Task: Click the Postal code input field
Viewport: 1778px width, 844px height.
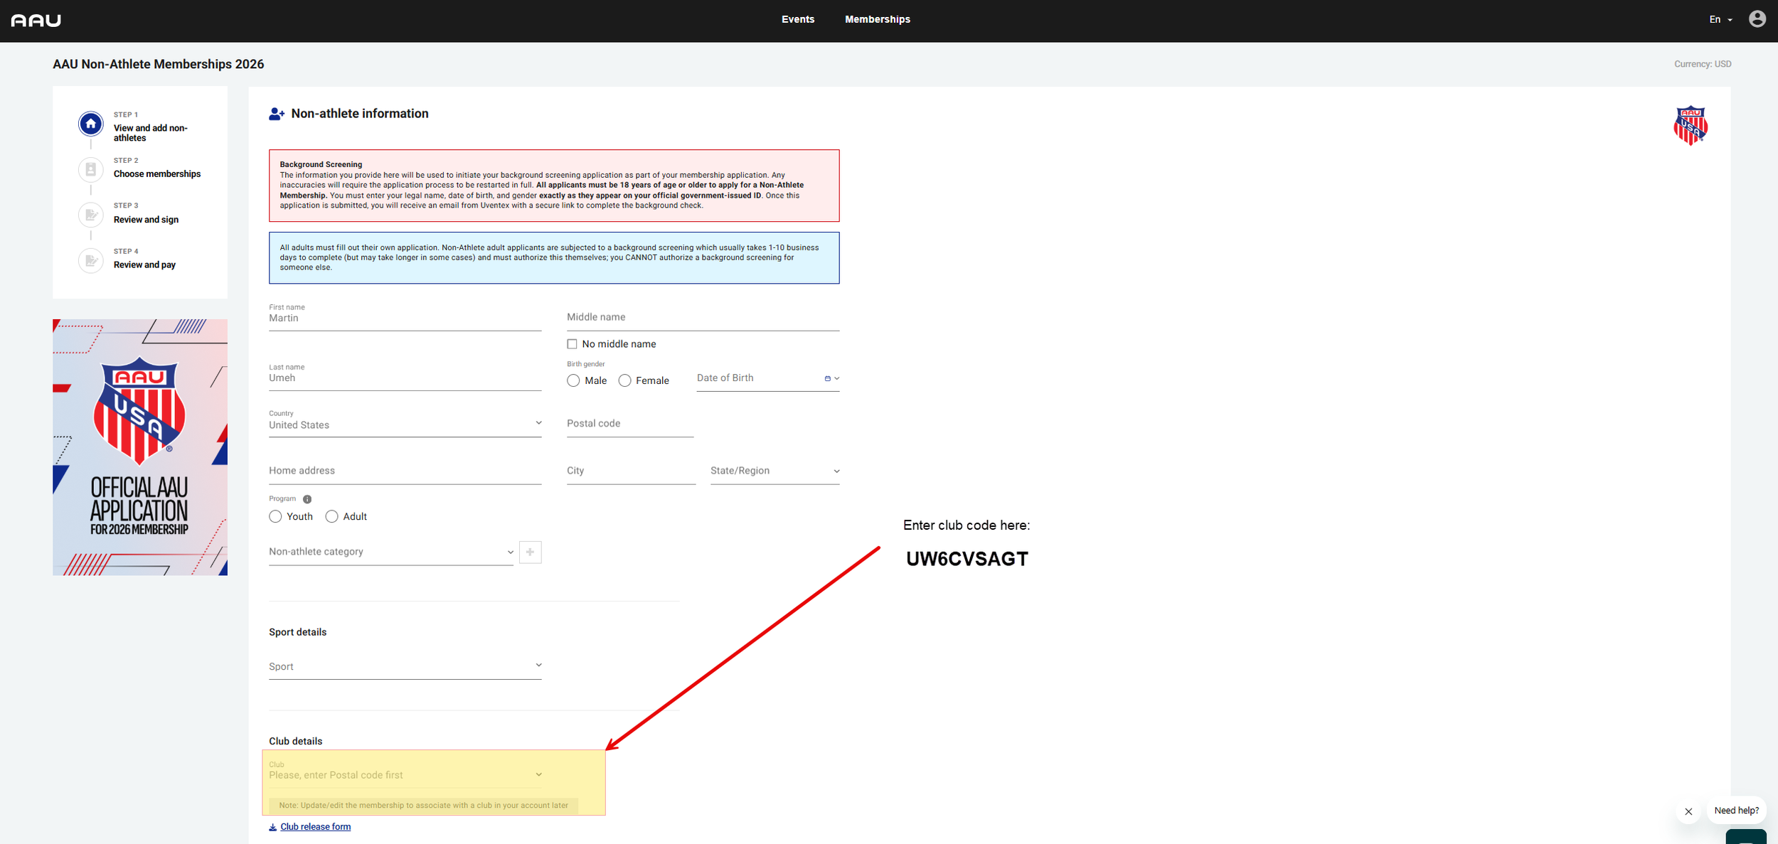Action: coord(629,424)
